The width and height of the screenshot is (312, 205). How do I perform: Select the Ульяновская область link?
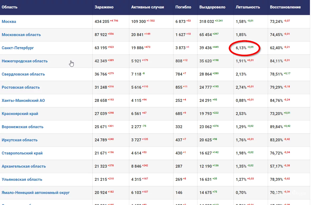tap(22, 179)
